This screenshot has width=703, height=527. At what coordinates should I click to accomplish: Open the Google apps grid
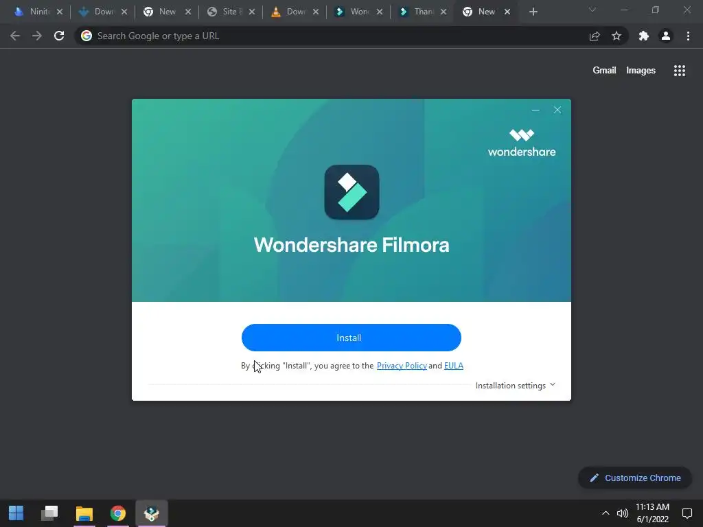[x=679, y=71]
